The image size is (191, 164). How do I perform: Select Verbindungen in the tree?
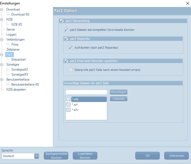[x=15, y=39]
